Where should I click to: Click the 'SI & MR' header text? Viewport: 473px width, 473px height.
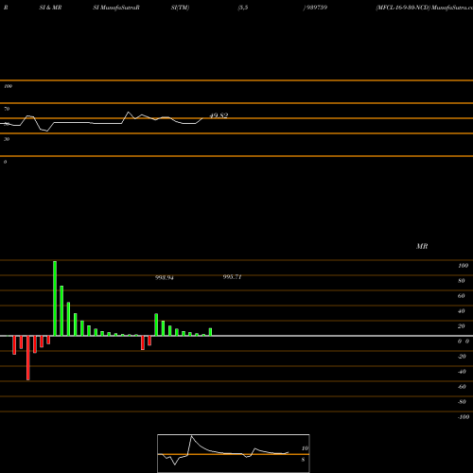pos(50,8)
